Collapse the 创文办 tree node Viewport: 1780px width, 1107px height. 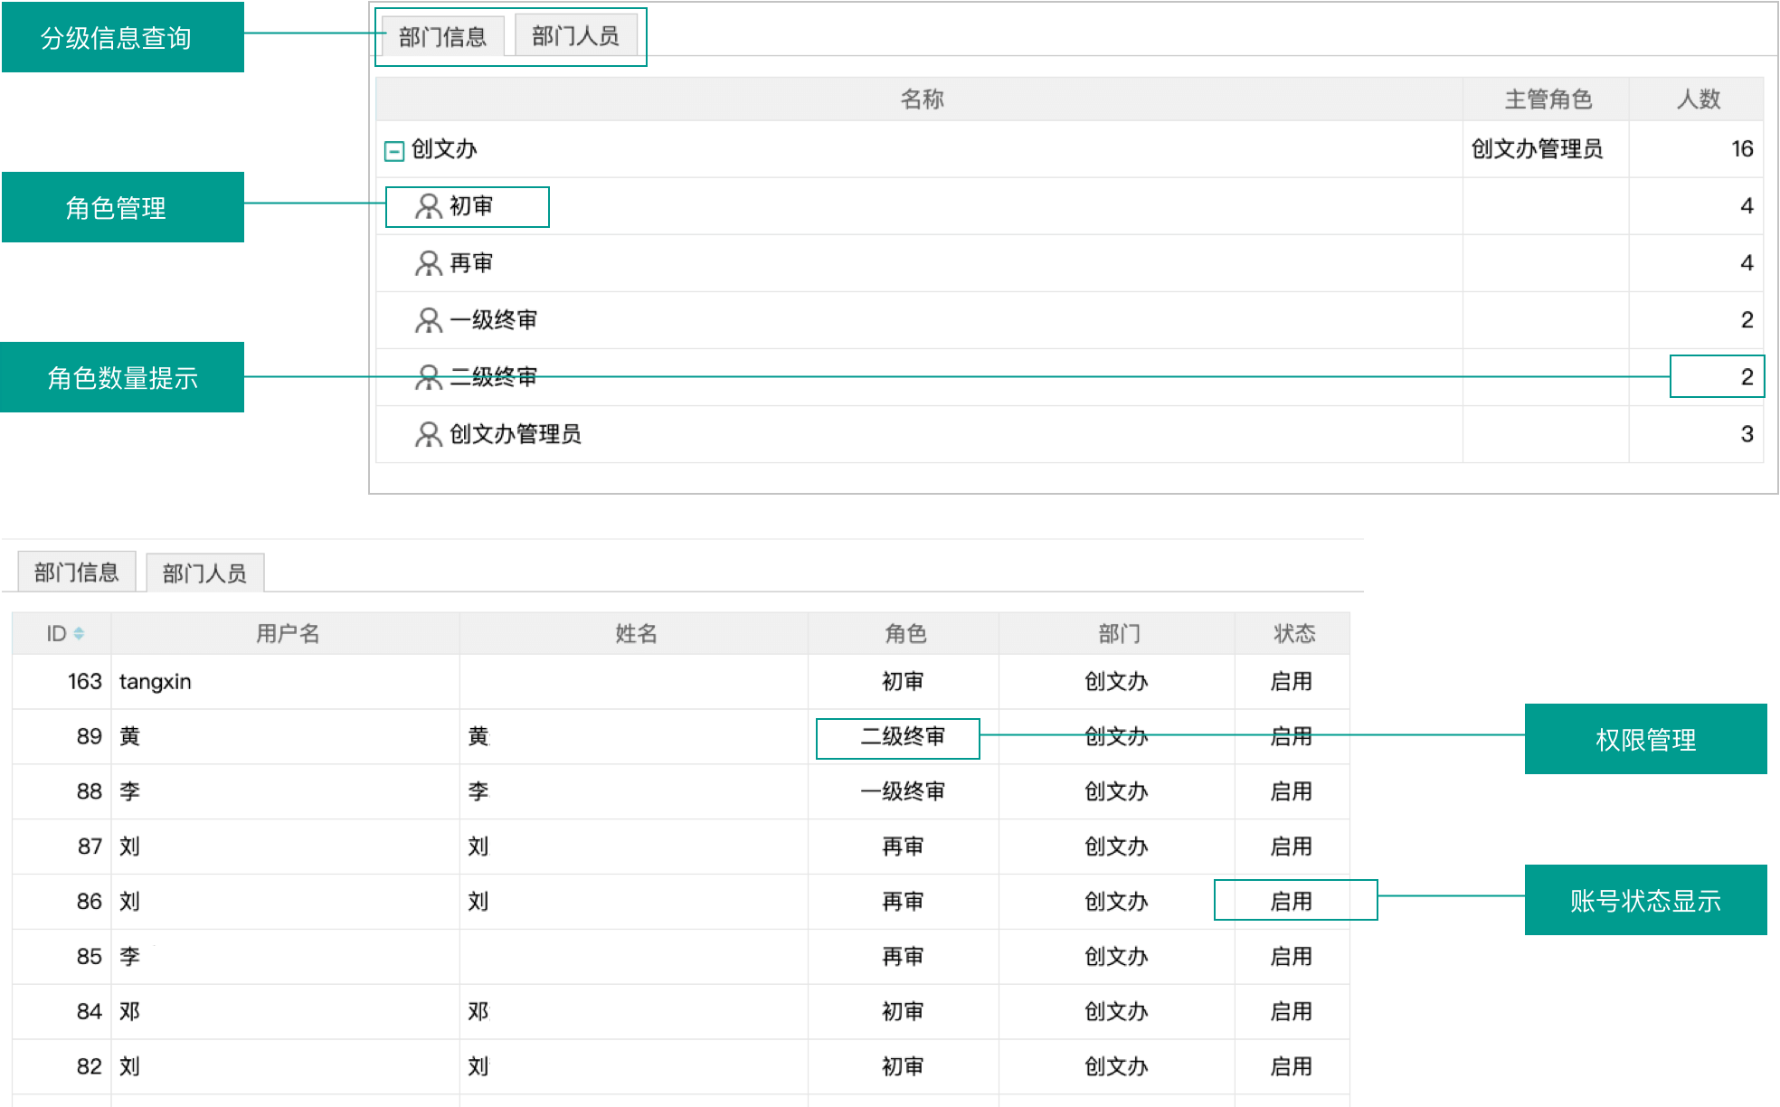393,151
